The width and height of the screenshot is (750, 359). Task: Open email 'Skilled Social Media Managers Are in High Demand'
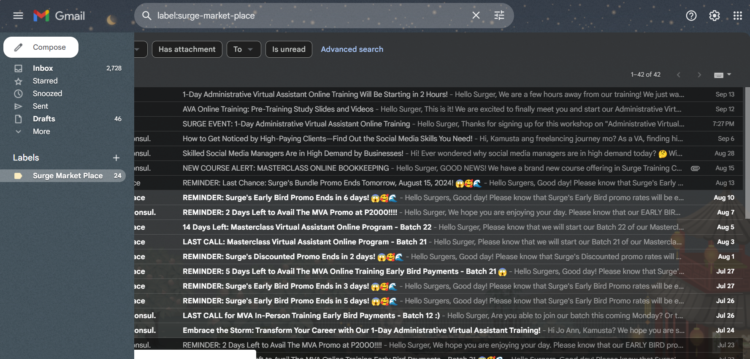pos(439,153)
